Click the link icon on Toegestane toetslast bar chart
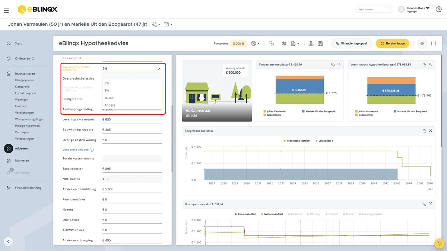This screenshot has width=447, height=251. [333, 64]
